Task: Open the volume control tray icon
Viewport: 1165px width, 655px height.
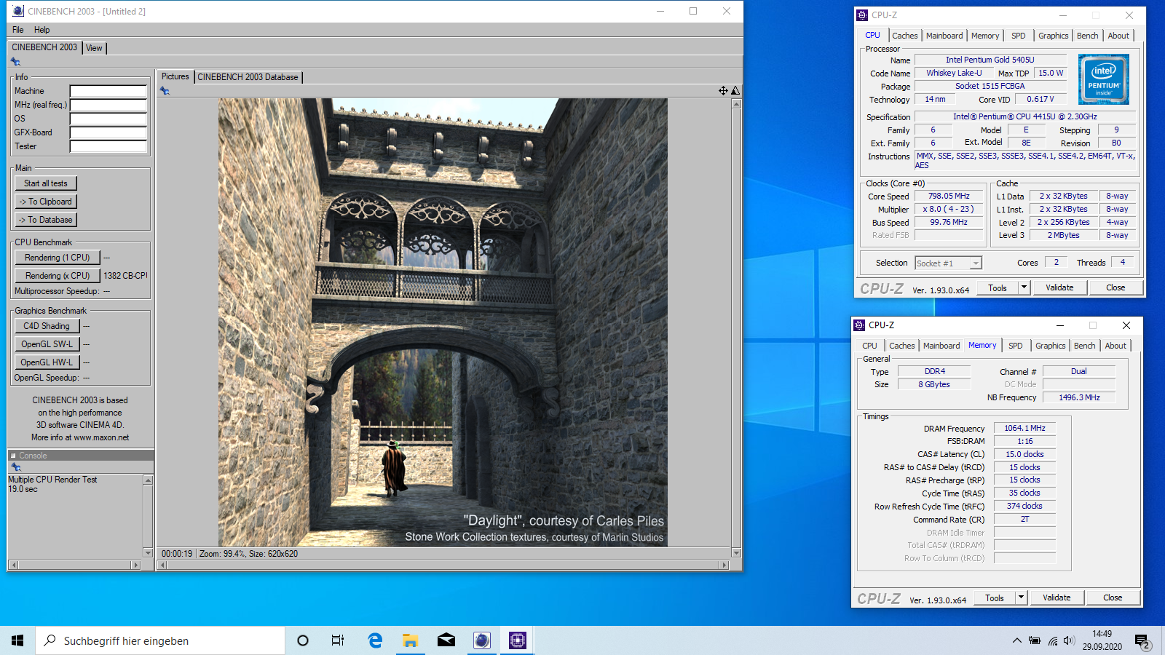Action: pyautogui.click(x=1069, y=640)
